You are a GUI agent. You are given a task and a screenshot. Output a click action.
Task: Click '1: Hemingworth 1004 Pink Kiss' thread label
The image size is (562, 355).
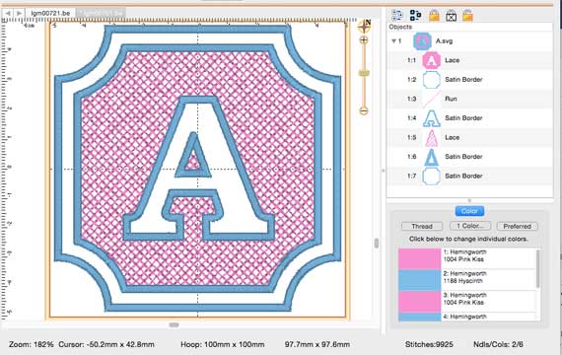click(464, 255)
